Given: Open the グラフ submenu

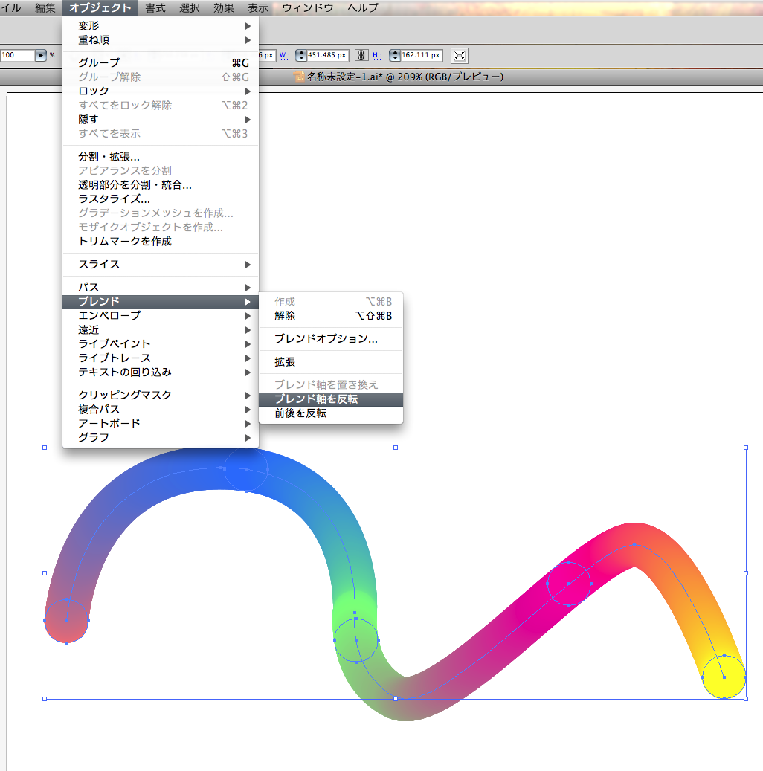Looking at the screenshot, I should tap(161, 438).
